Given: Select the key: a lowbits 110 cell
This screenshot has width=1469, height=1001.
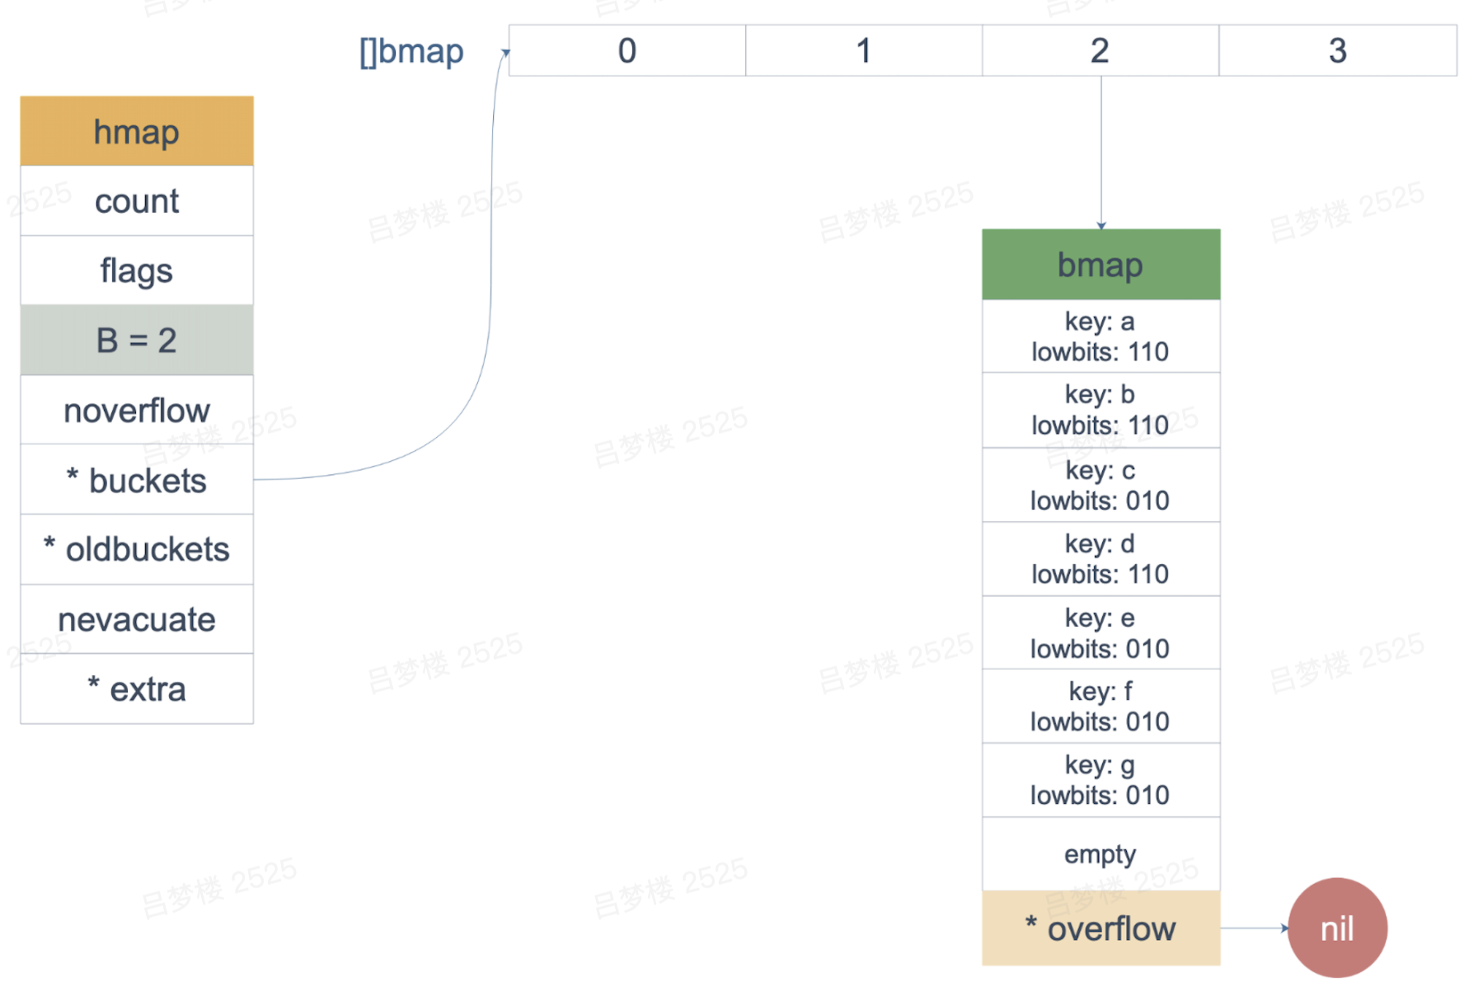Looking at the screenshot, I should pos(1101,336).
